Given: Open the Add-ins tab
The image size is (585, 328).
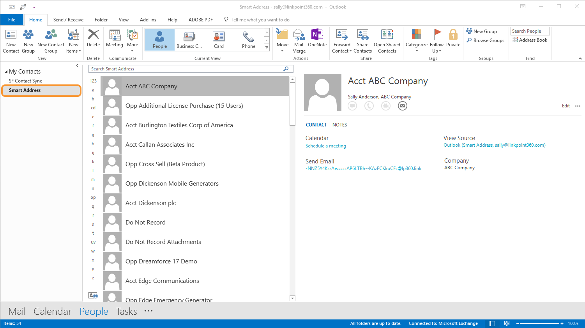Looking at the screenshot, I should pos(148,20).
